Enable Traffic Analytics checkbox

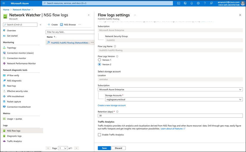[99, 135]
